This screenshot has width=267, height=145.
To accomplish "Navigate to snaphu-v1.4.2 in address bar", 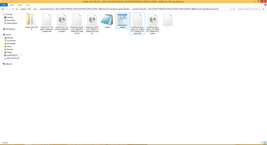I will [26, 9].
